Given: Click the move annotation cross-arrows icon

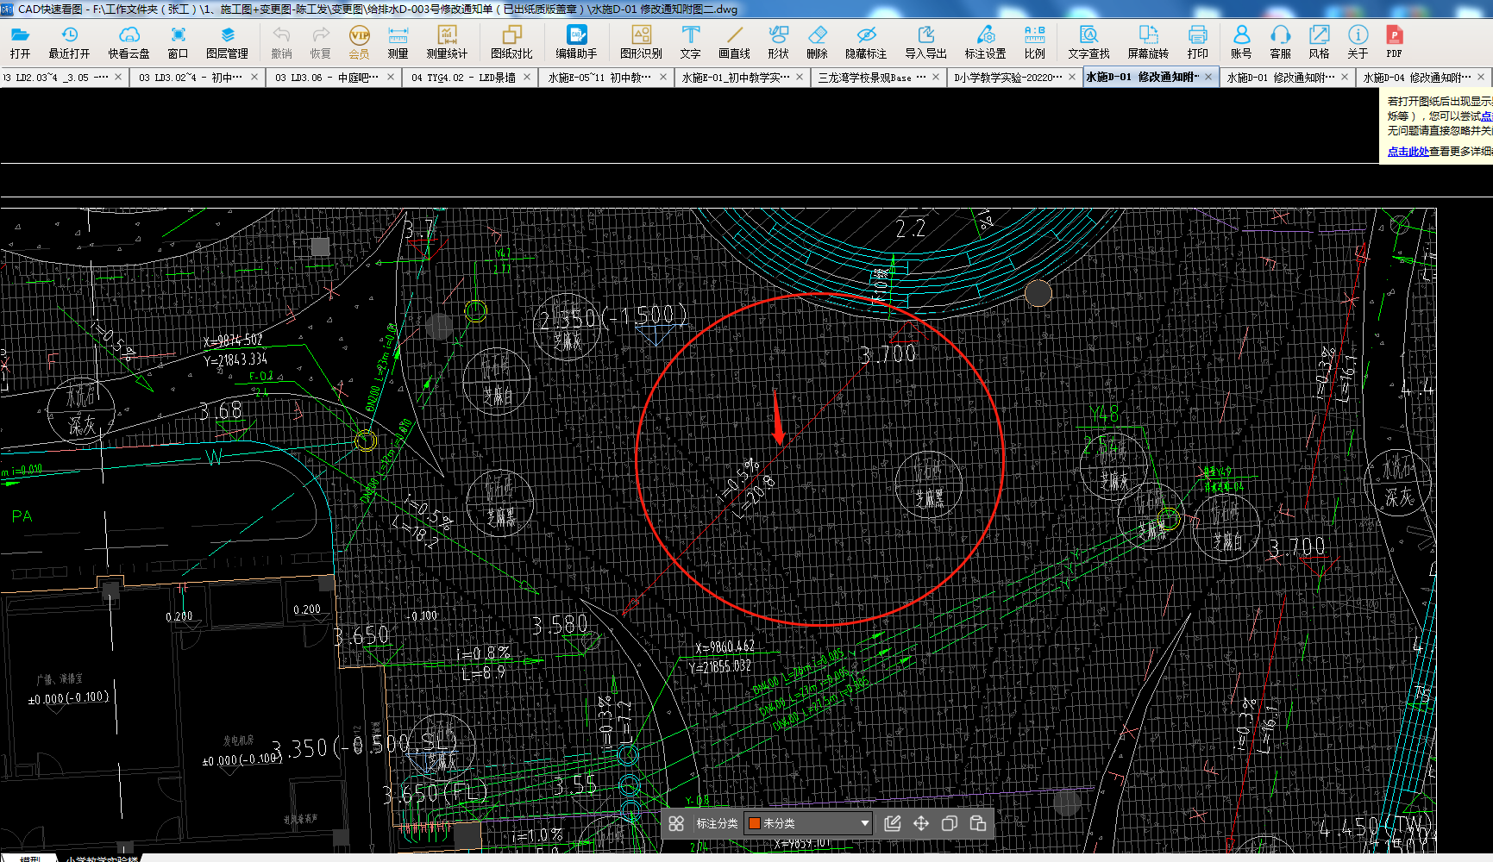Looking at the screenshot, I should tap(921, 823).
